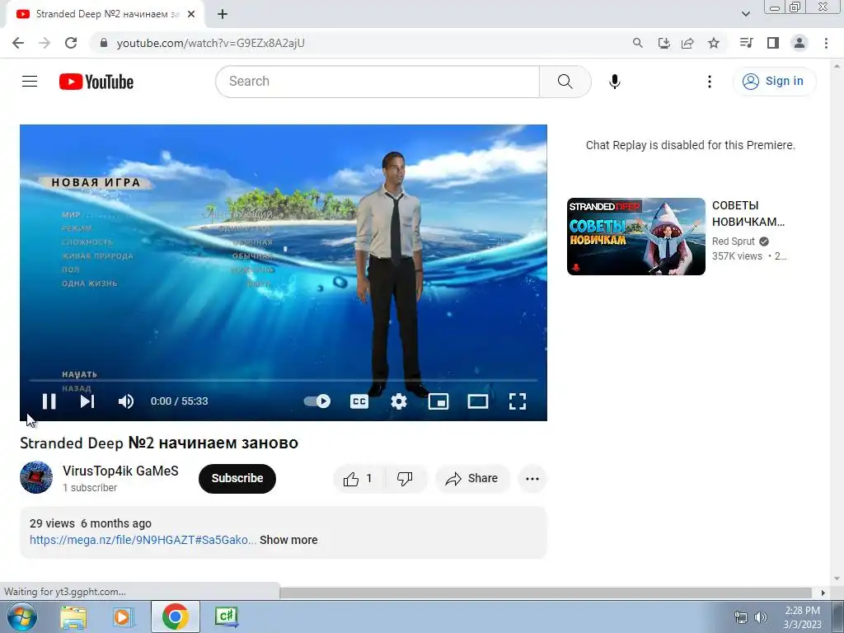Open the YouTube guide hamburger menu
This screenshot has height=633, width=844.
pos(30,82)
